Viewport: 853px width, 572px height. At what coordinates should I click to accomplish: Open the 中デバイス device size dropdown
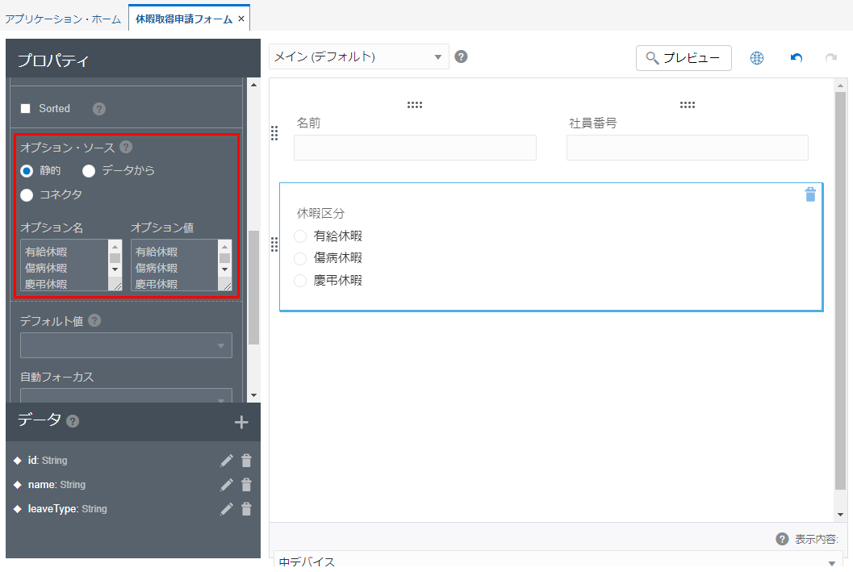click(555, 562)
